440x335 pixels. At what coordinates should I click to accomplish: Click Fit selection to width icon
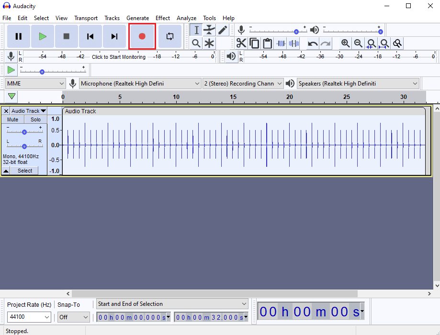(371, 43)
